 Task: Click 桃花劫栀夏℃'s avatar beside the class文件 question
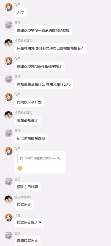[x=8, y=43]
